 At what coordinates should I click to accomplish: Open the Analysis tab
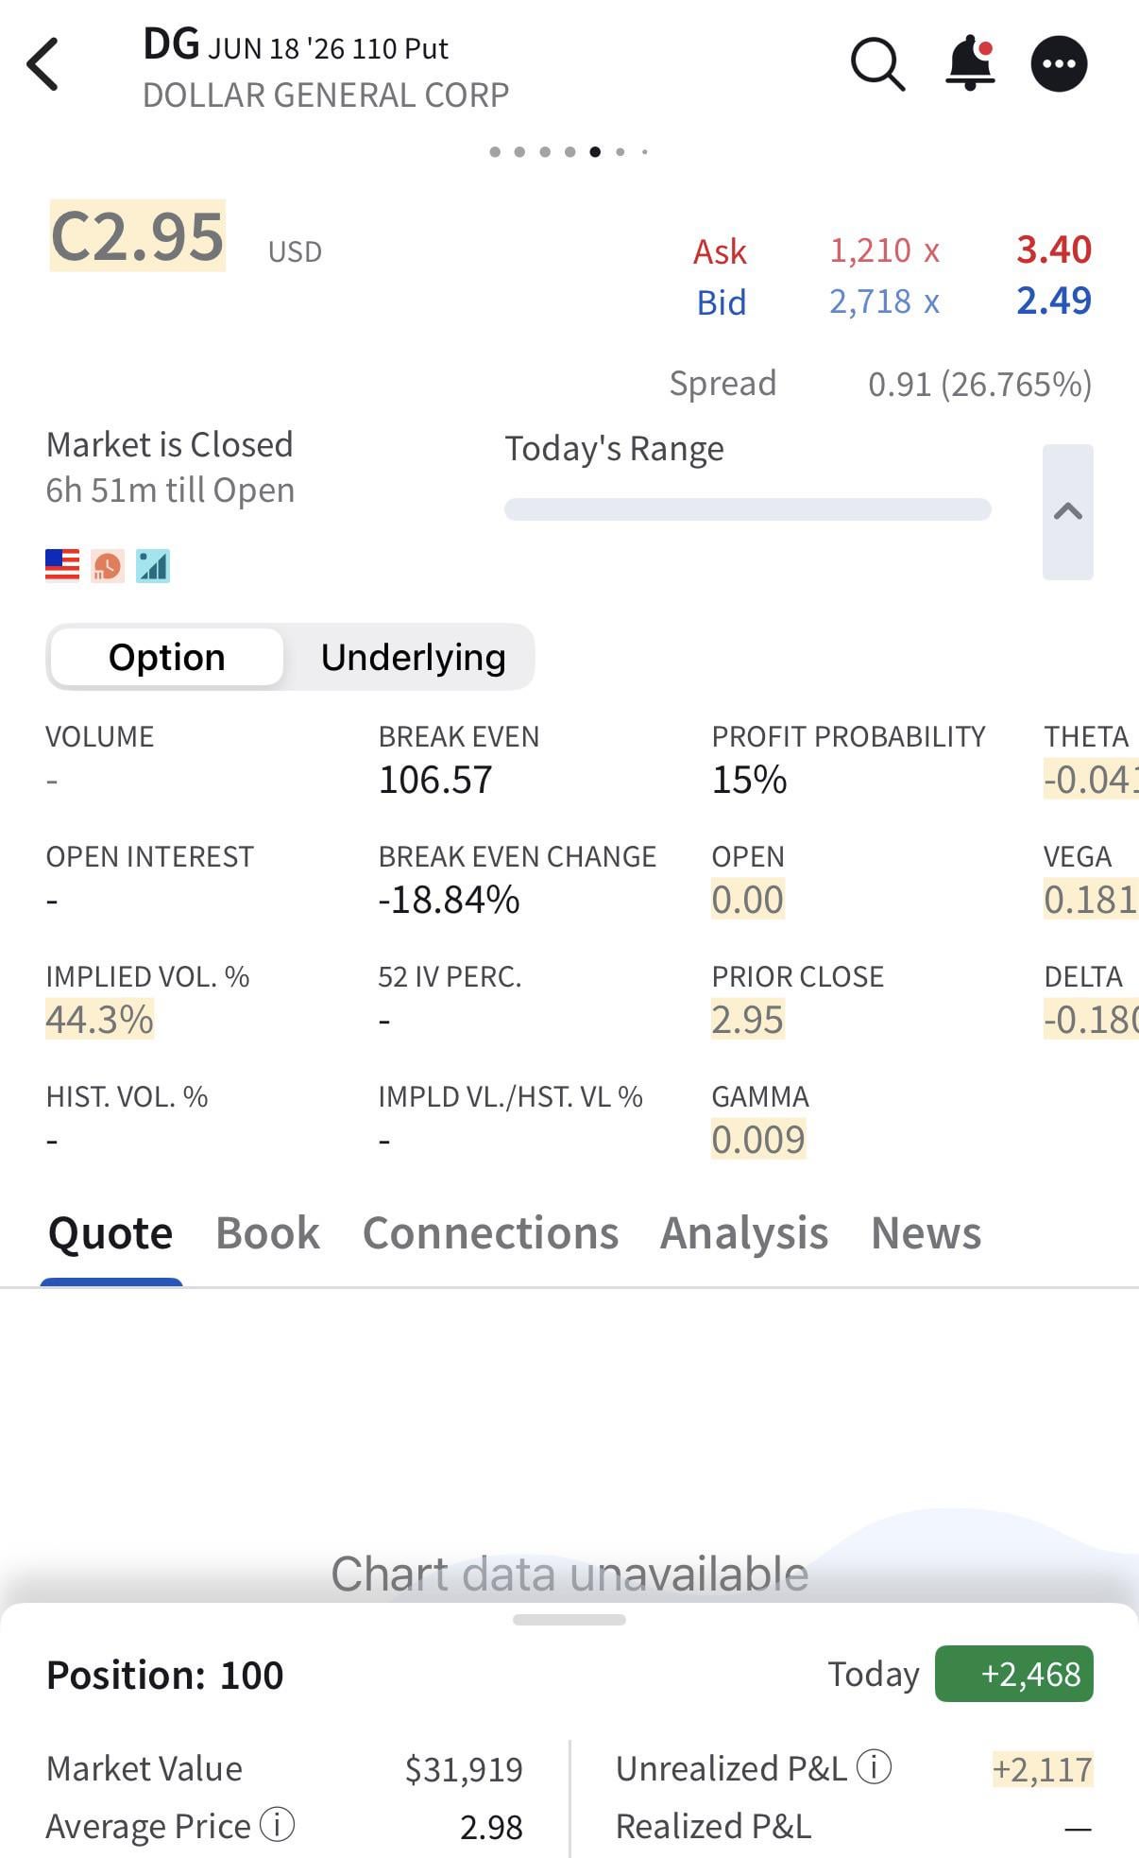(x=743, y=1232)
